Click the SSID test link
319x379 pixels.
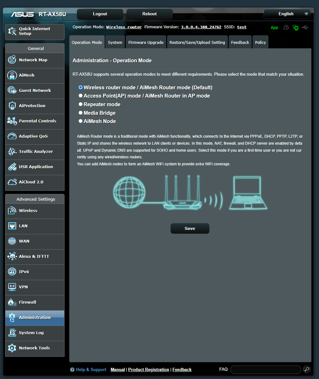(242, 27)
